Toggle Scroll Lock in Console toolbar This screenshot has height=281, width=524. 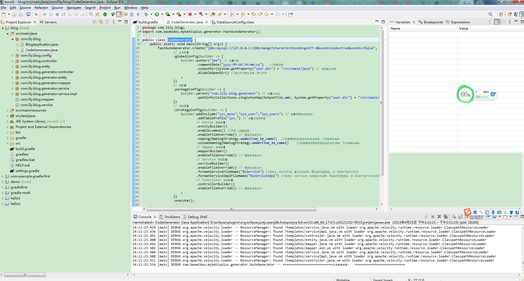460,217
